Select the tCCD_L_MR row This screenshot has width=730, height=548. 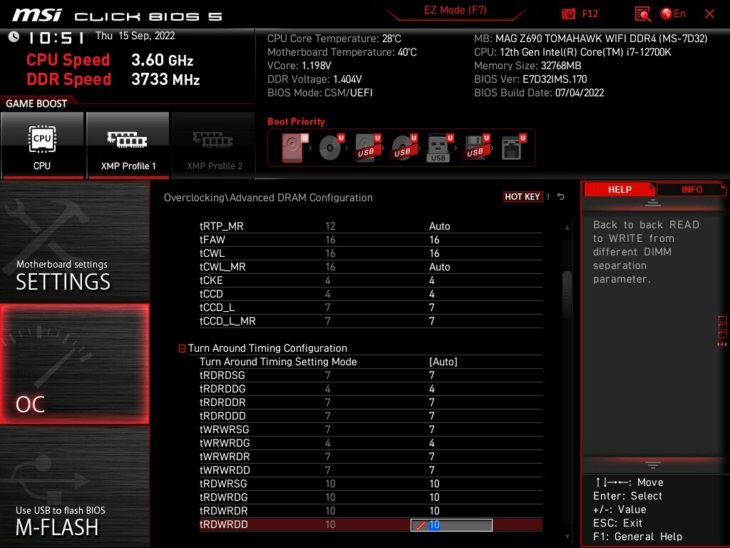371,321
